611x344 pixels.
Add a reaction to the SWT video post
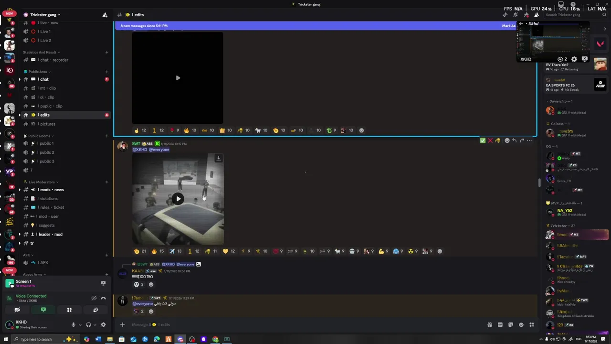pos(440,251)
